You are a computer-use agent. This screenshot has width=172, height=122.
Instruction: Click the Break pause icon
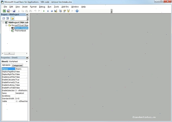tap(48, 11)
